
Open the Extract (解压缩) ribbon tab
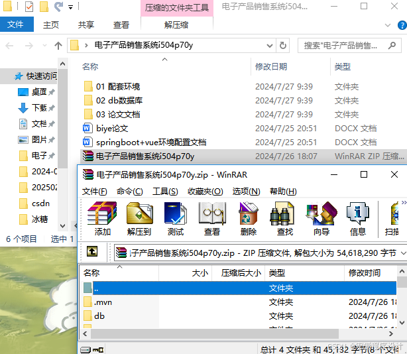(x=176, y=25)
